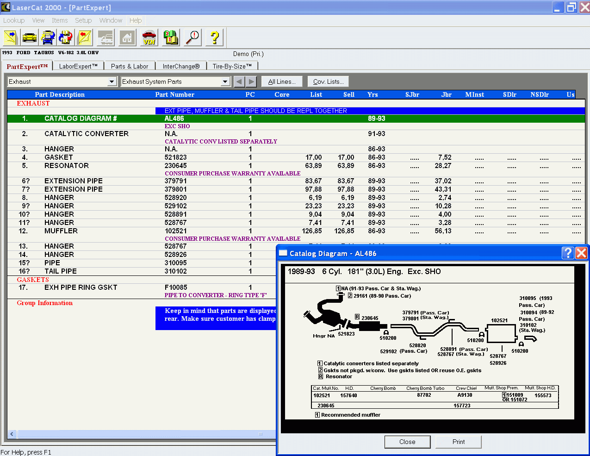Image resolution: width=590 pixels, height=456 pixels.
Task: Open the Help menu
Action: click(136, 20)
